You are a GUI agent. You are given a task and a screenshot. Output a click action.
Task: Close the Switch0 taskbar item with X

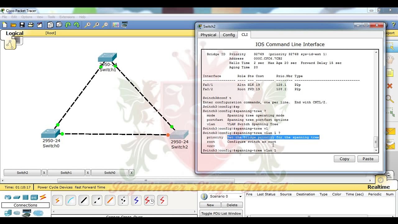point(132,173)
